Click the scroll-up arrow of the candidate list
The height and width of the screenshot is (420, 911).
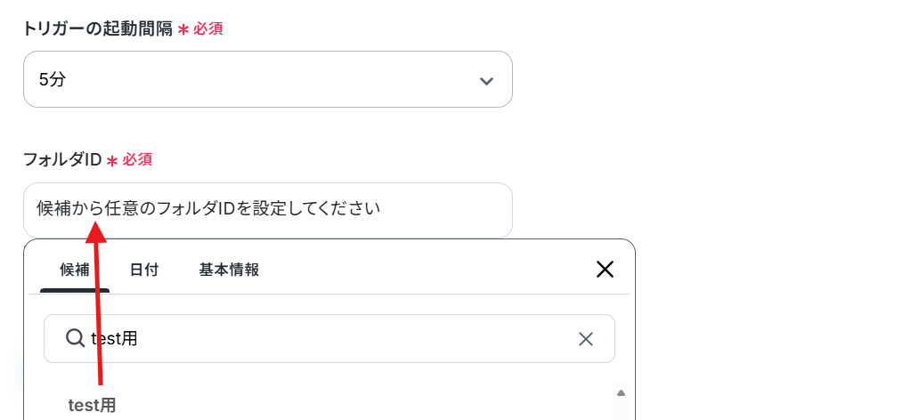click(621, 393)
